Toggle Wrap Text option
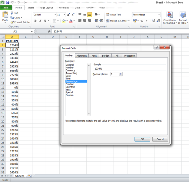189x182 pixels. (x=113, y=15)
